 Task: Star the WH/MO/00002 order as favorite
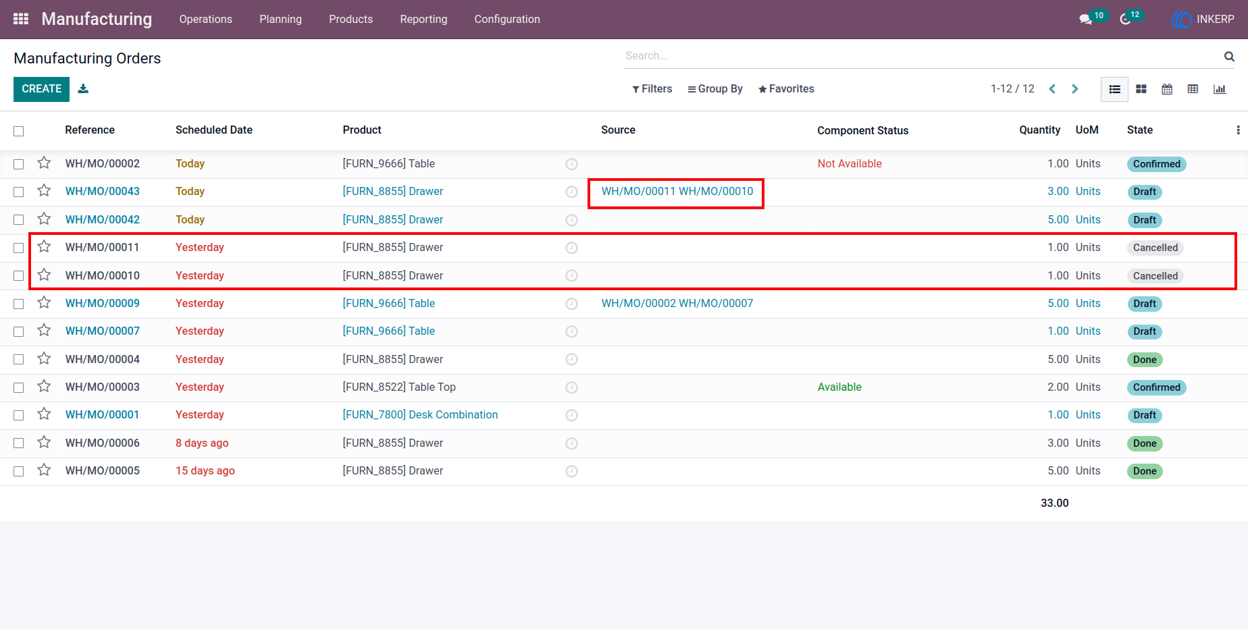point(44,163)
